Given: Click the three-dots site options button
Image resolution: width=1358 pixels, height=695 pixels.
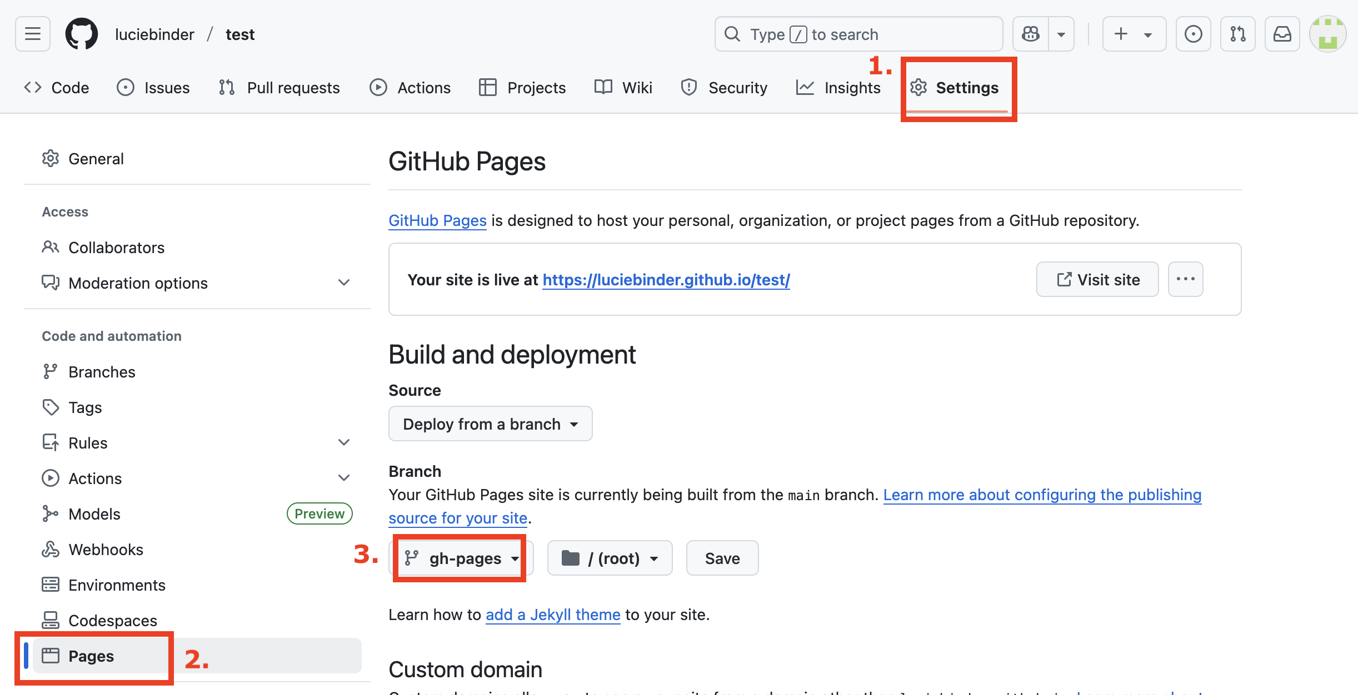Looking at the screenshot, I should pos(1185,279).
